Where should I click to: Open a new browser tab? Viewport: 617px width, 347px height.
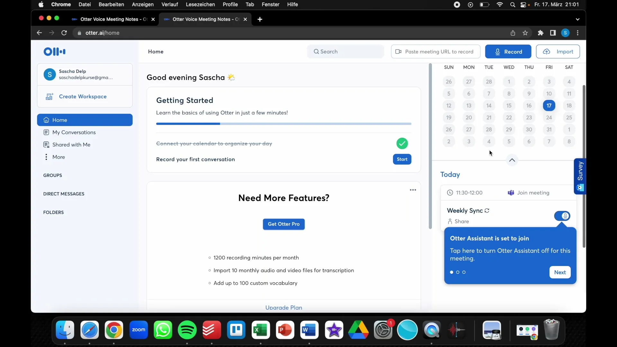pyautogui.click(x=260, y=19)
